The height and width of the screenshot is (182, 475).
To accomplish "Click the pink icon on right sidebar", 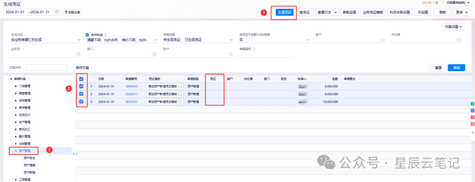I will tap(472, 117).
